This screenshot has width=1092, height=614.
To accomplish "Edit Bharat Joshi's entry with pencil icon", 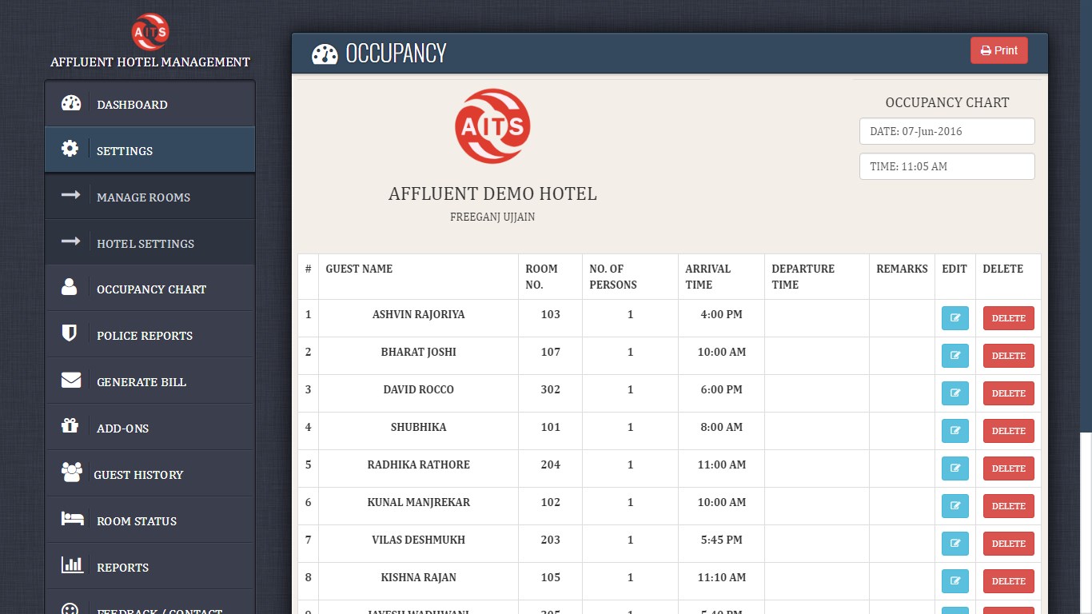I will tap(955, 356).
